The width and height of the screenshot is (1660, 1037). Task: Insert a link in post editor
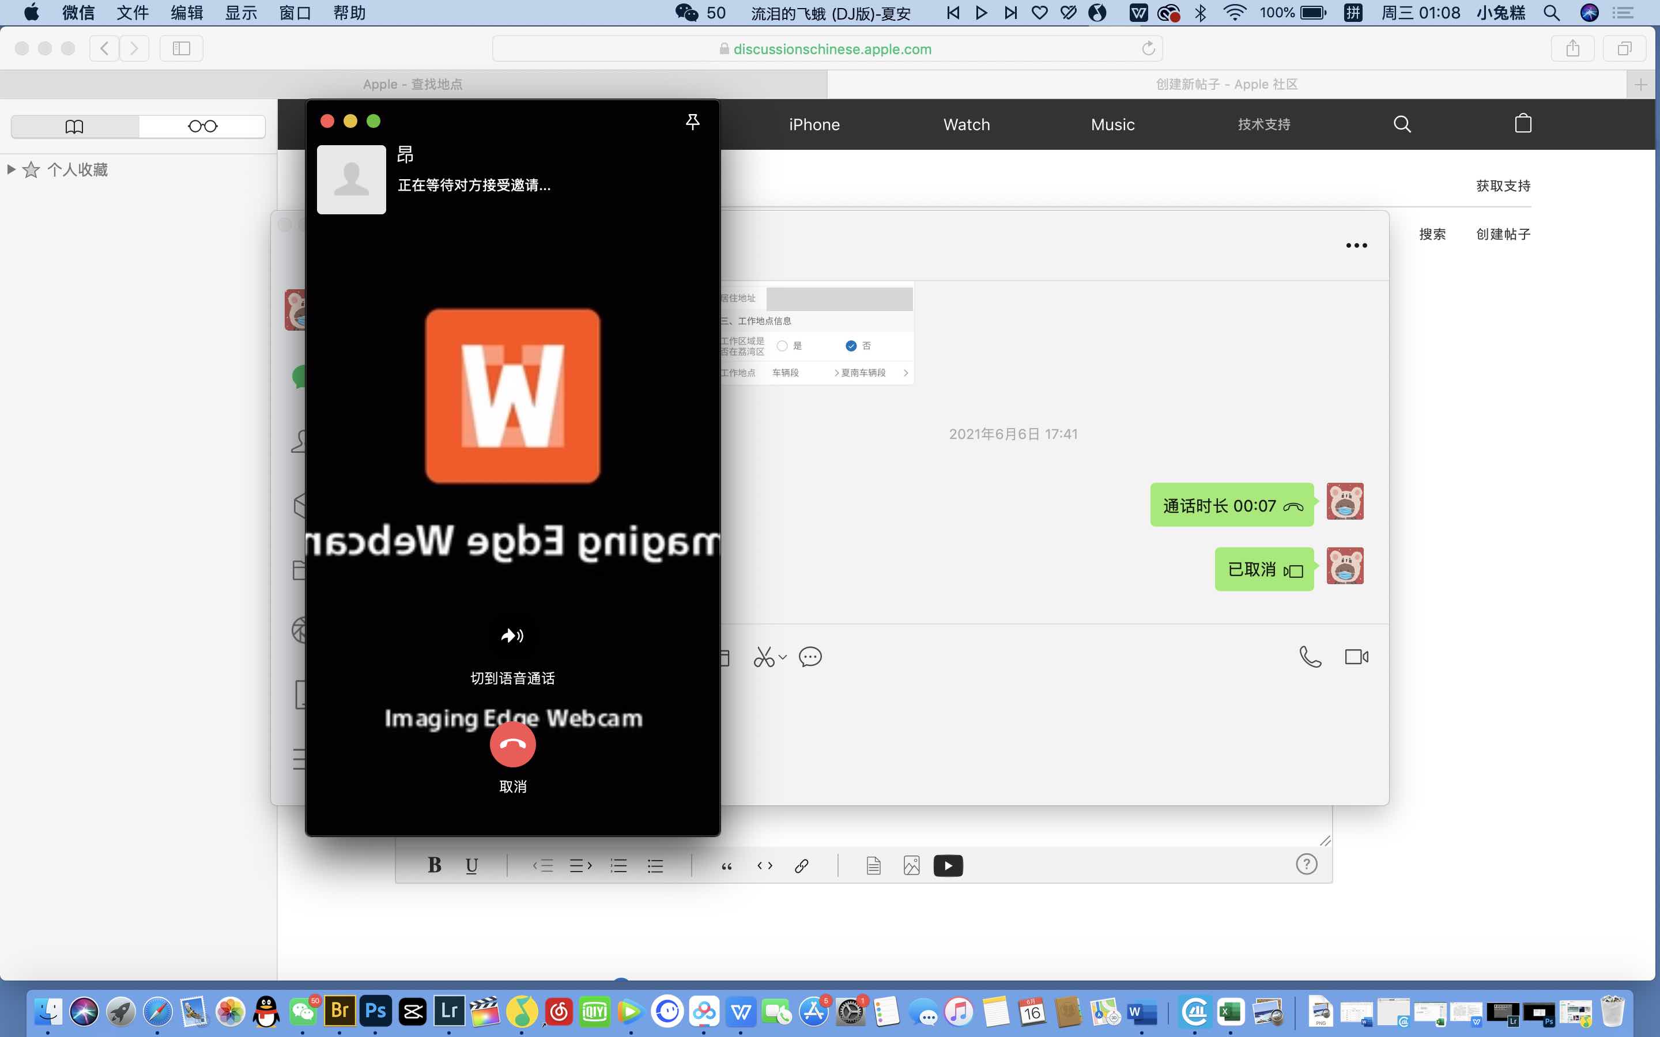tap(801, 865)
